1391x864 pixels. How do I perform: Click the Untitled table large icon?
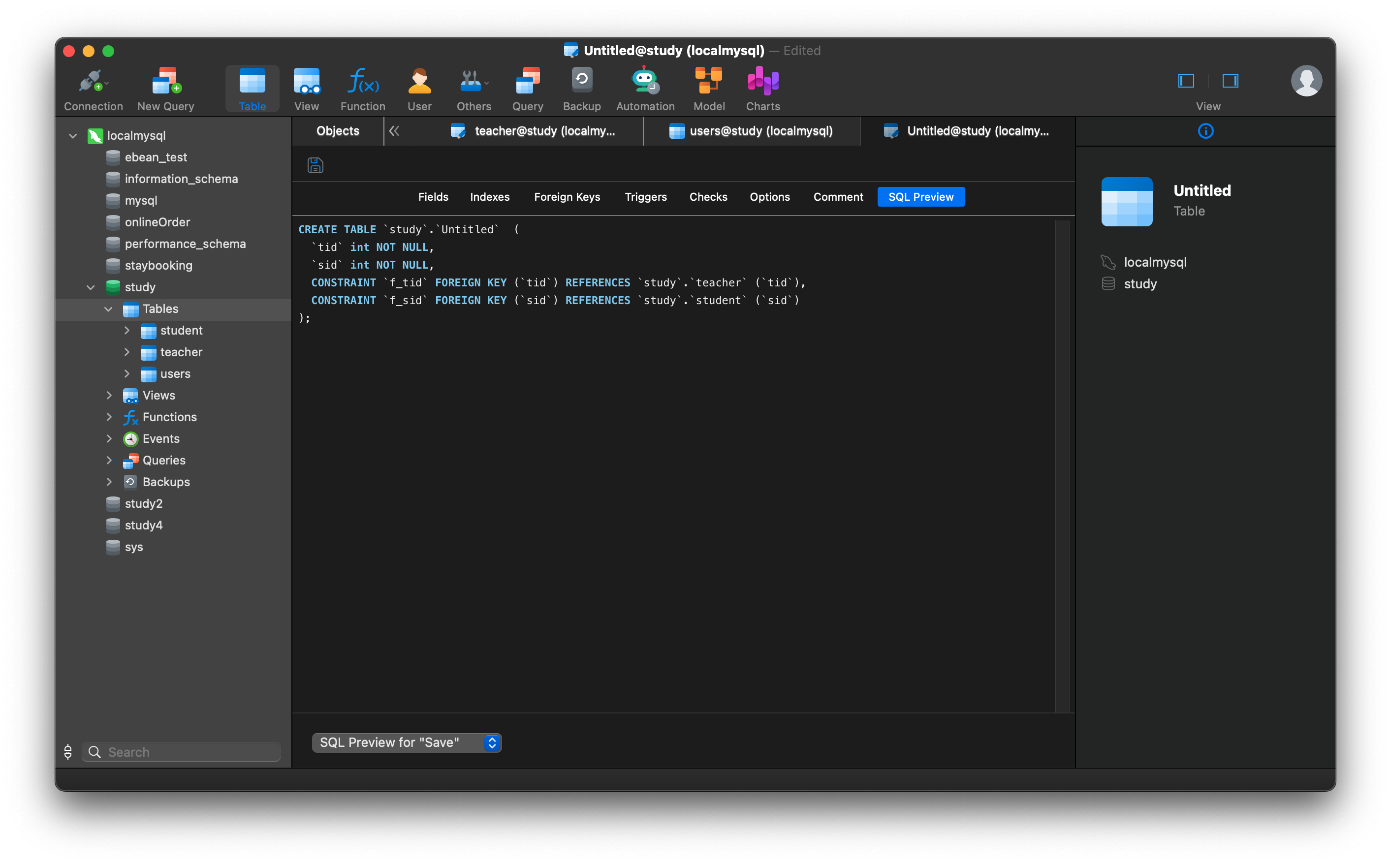[x=1126, y=201]
